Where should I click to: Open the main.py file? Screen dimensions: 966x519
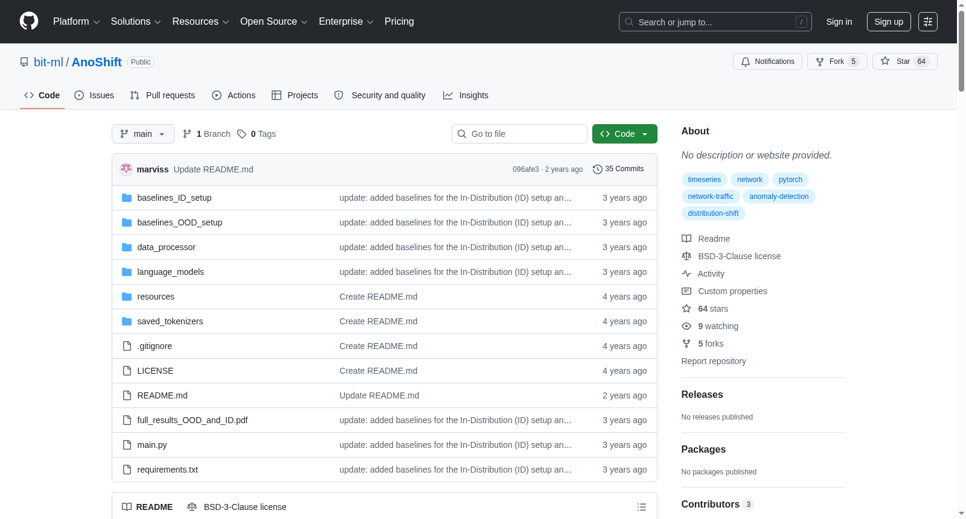pyautogui.click(x=152, y=445)
